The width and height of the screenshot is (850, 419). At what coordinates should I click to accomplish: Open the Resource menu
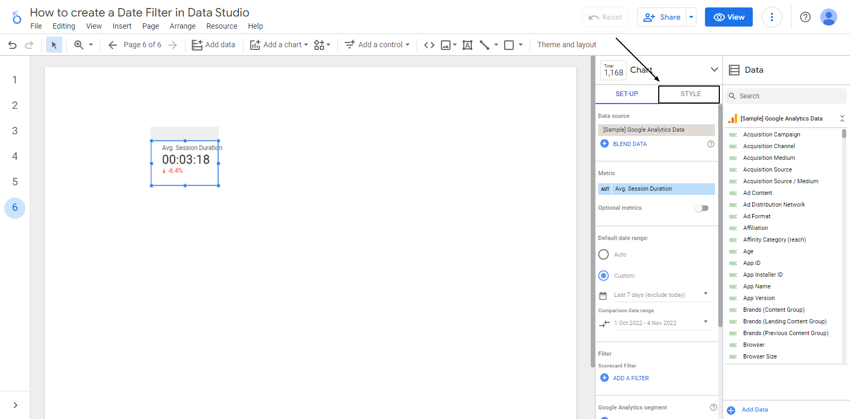point(222,26)
